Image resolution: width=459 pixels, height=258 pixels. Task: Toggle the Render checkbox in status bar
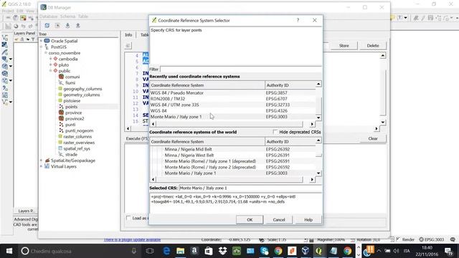pos(398,239)
